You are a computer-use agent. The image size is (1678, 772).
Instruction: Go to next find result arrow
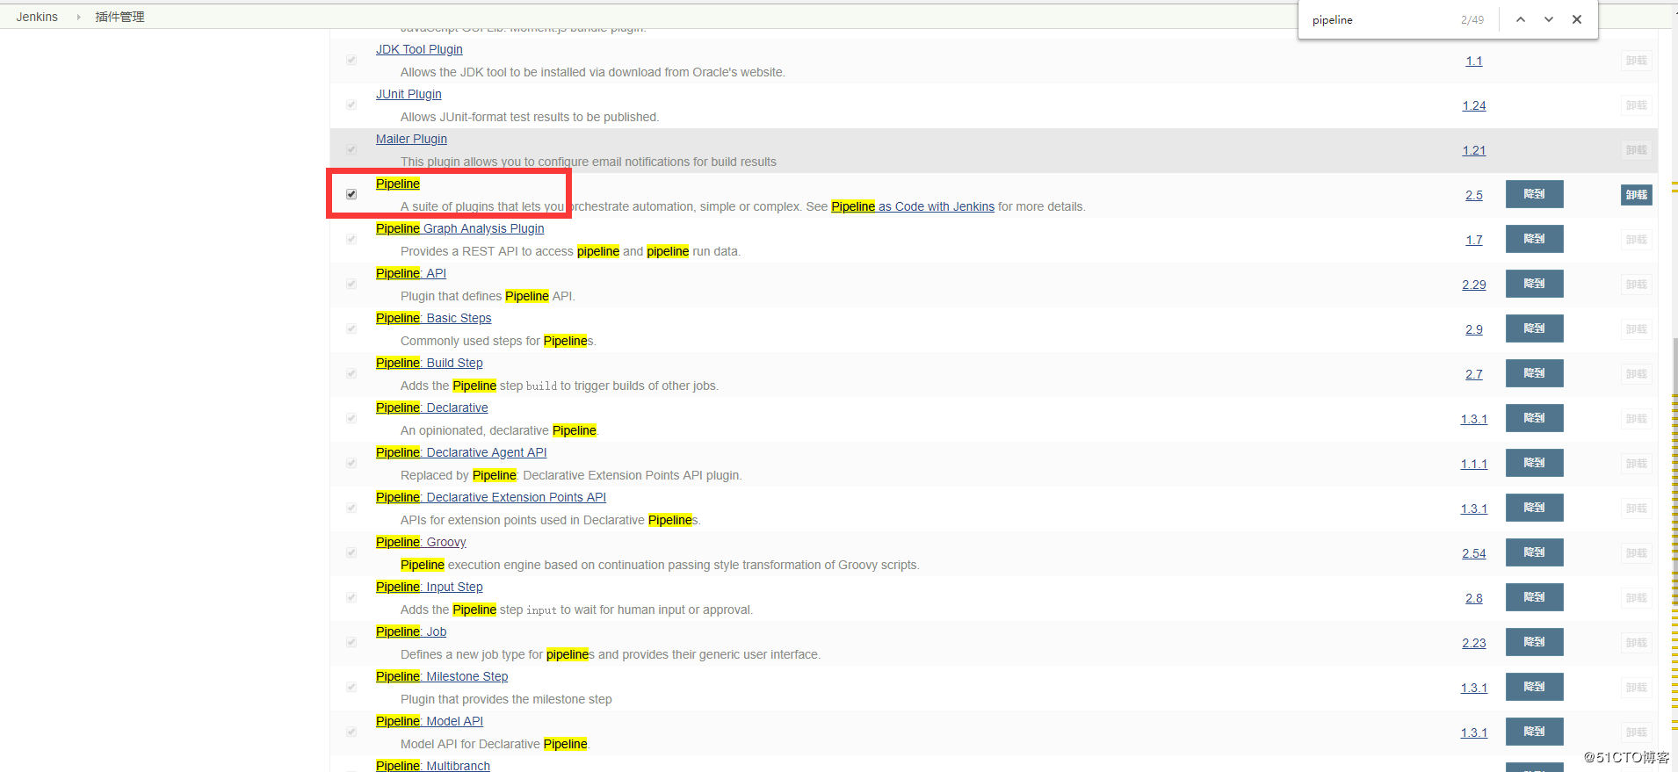pyautogui.click(x=1549, y=19)
